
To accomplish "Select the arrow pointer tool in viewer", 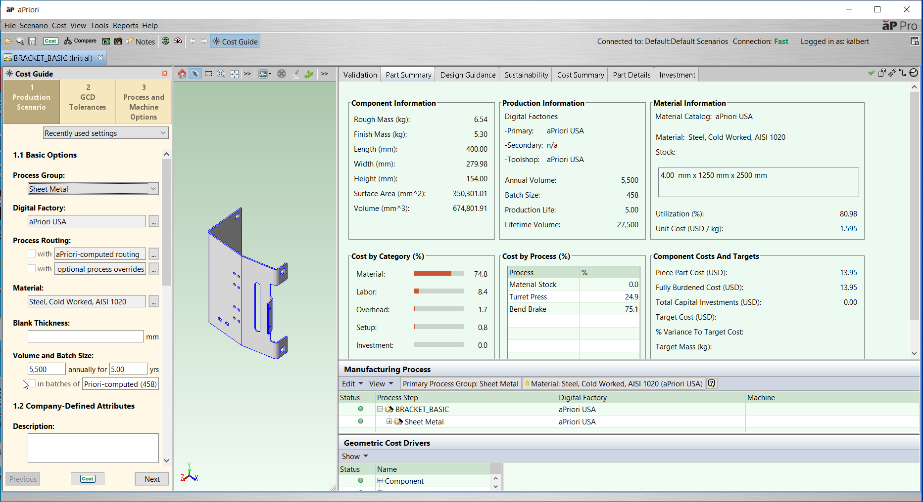I will [x=195, y=74].
